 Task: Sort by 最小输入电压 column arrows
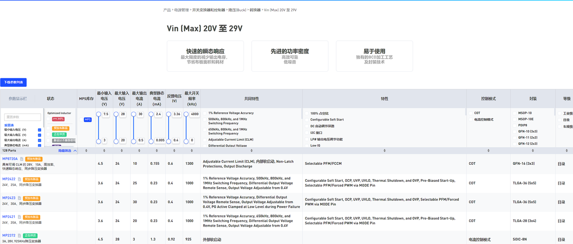pos(104,151)
